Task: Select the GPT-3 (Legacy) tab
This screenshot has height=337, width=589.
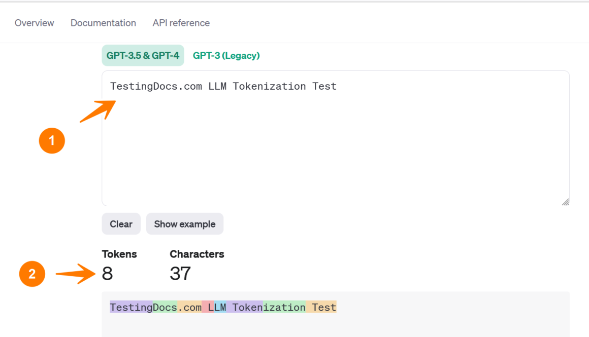Action: pyautogui.click(x=226, y=56)
